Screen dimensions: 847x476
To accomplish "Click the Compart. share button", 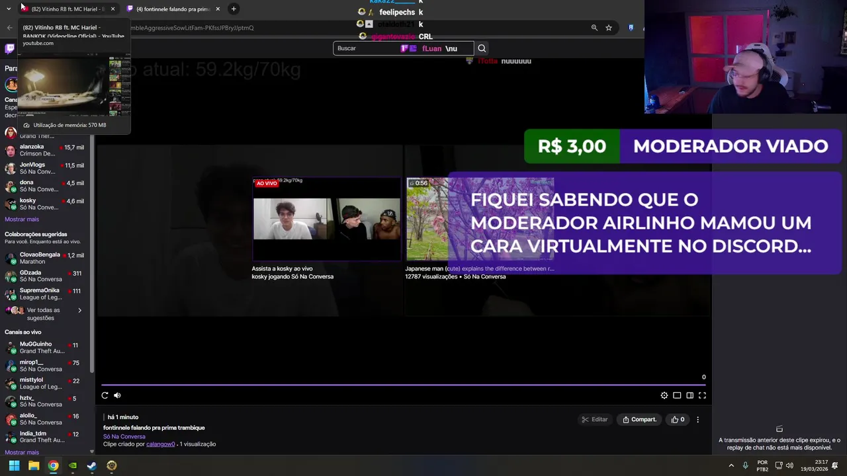I will (639, 419).
